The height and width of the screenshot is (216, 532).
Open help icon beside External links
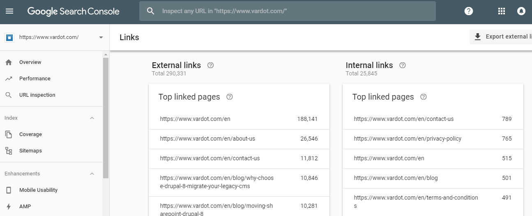tap(211, 65)
